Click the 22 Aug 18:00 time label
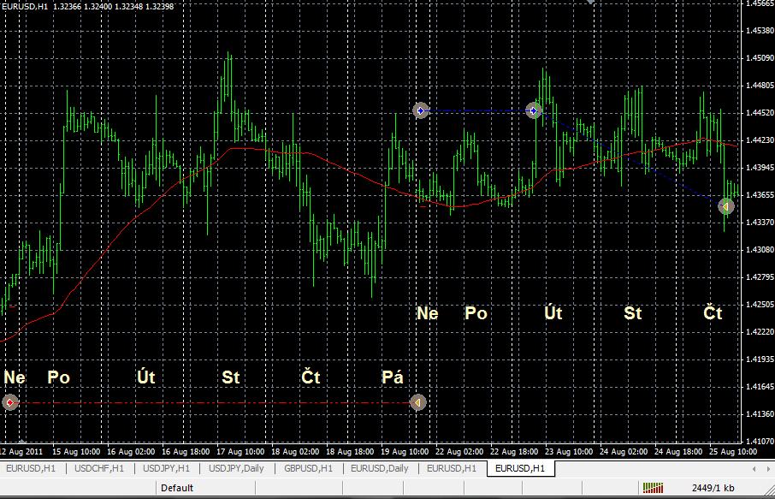The image size is (775, 499). click(x=514, y=452)
